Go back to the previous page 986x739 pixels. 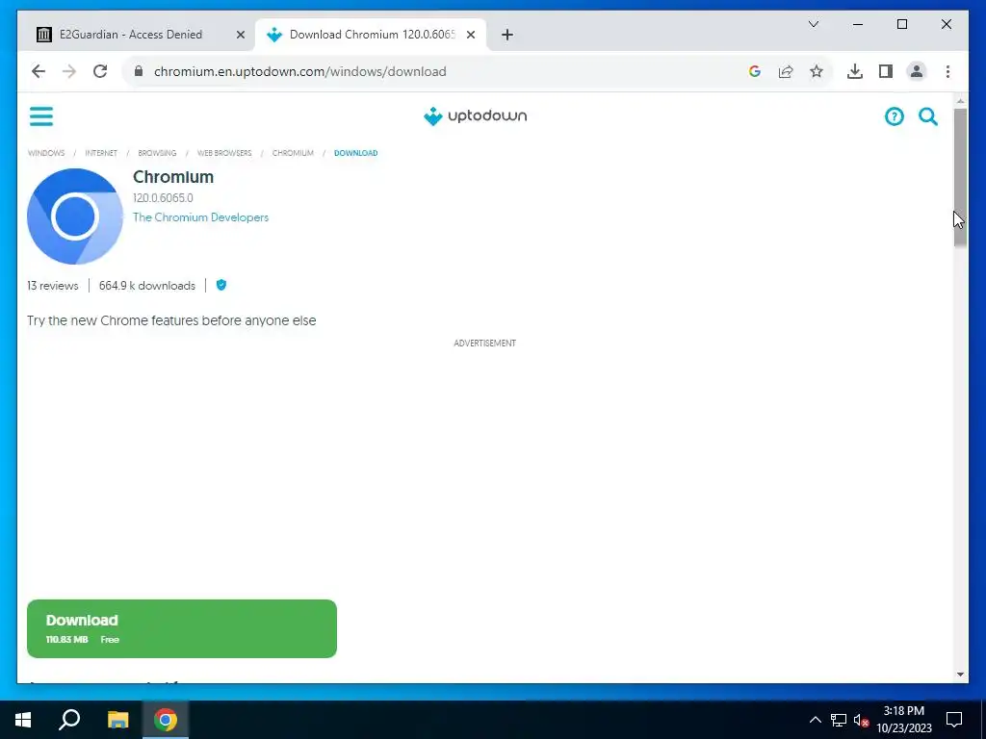[x=39, y=71]
